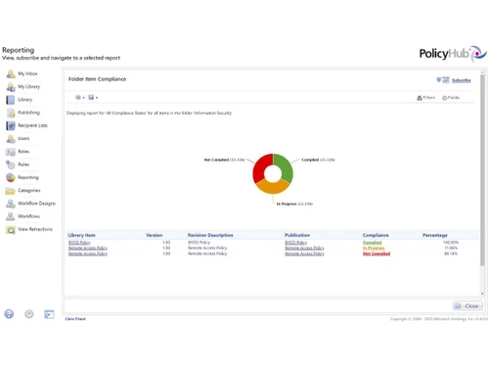Click the Close button

pos(467,306)
